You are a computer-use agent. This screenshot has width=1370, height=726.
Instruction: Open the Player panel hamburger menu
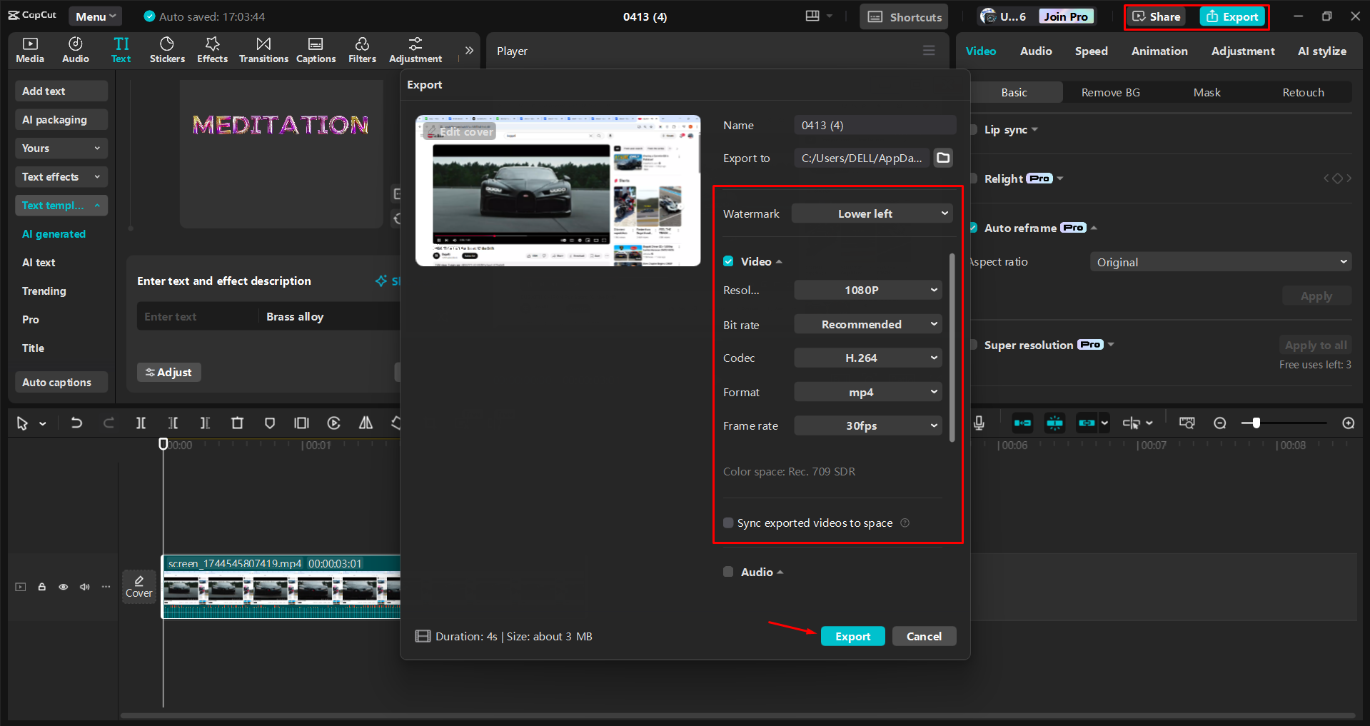click(929, 51)
